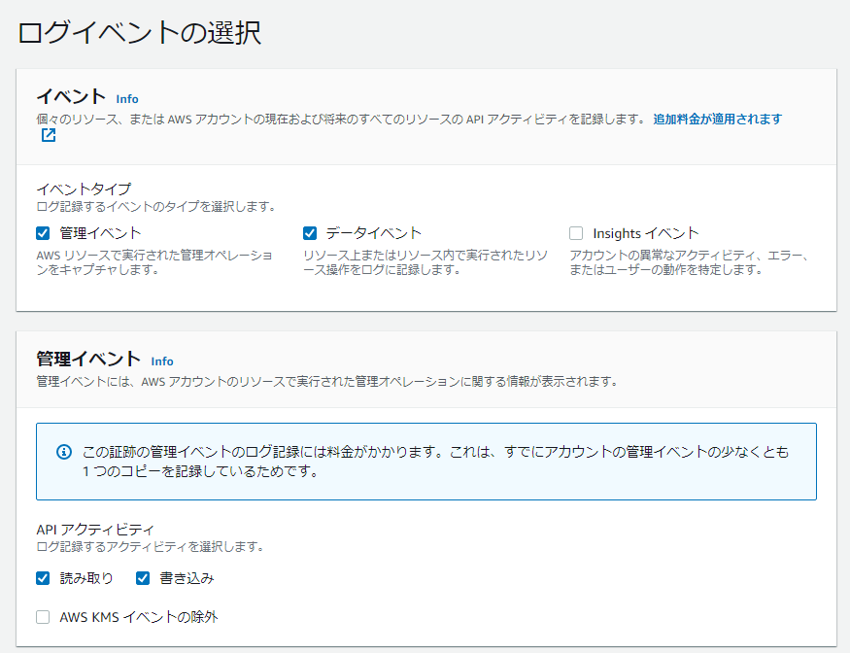Click the ログ記録するイベントのタイプを選択します description
Screen dimensions: 850x653
pyautogui.click(x=156, y=207)
